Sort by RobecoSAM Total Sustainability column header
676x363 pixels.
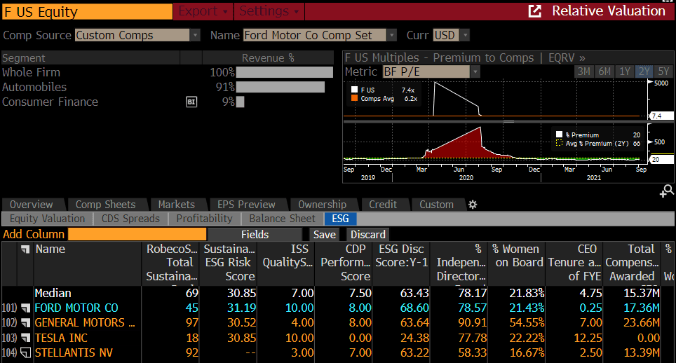[170, 263]
